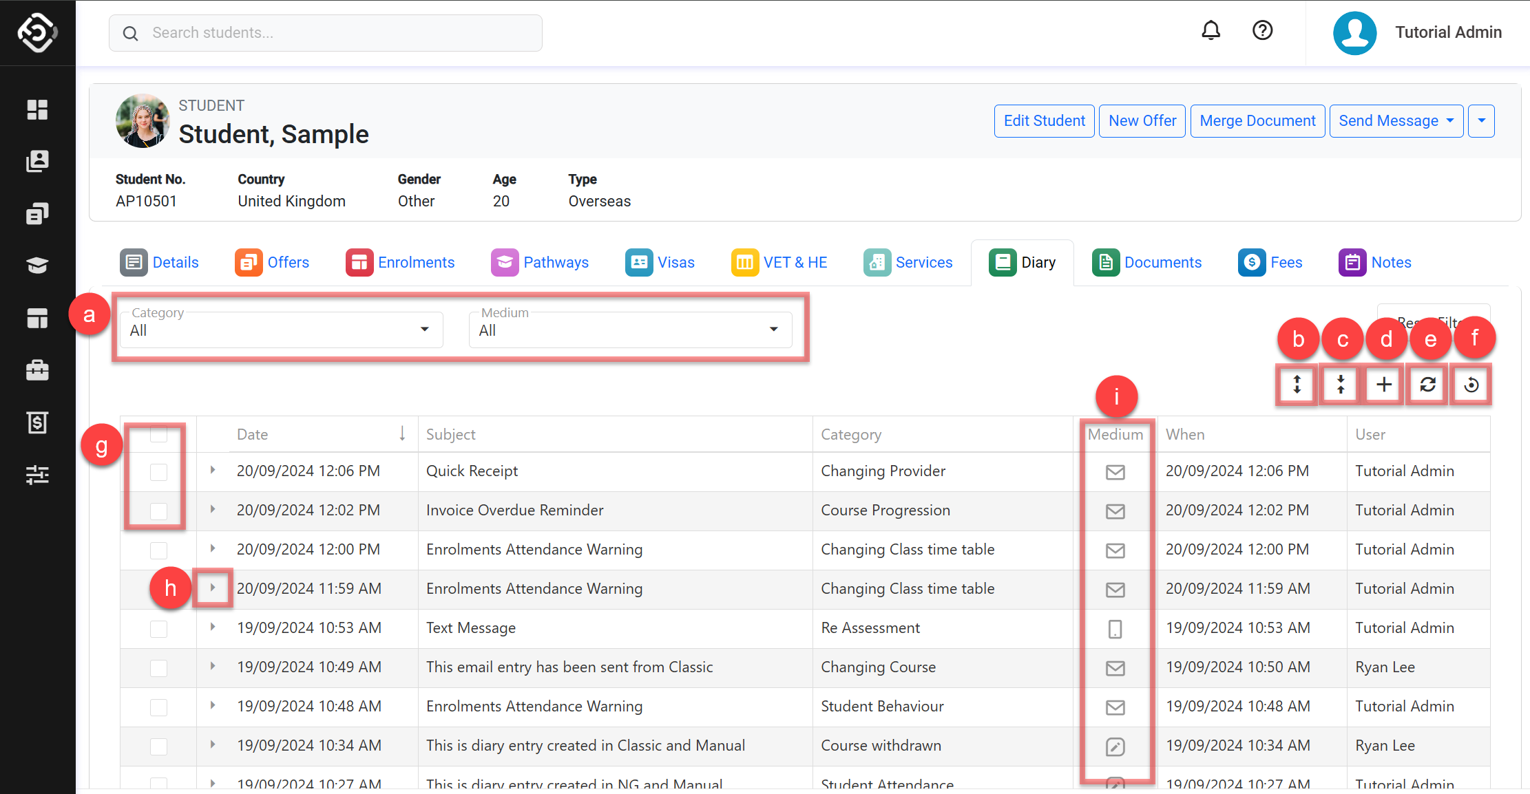This screenshot has width=1530, height=794.
Task: Add a new diary entry with plus icon
Action: pyautogui.click(x=1384, y=384)
